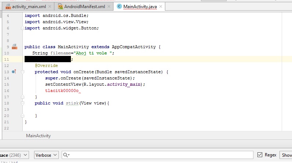Screen dimensions: 292x163
Task: Focus the logcat search field
Action: 158,155
